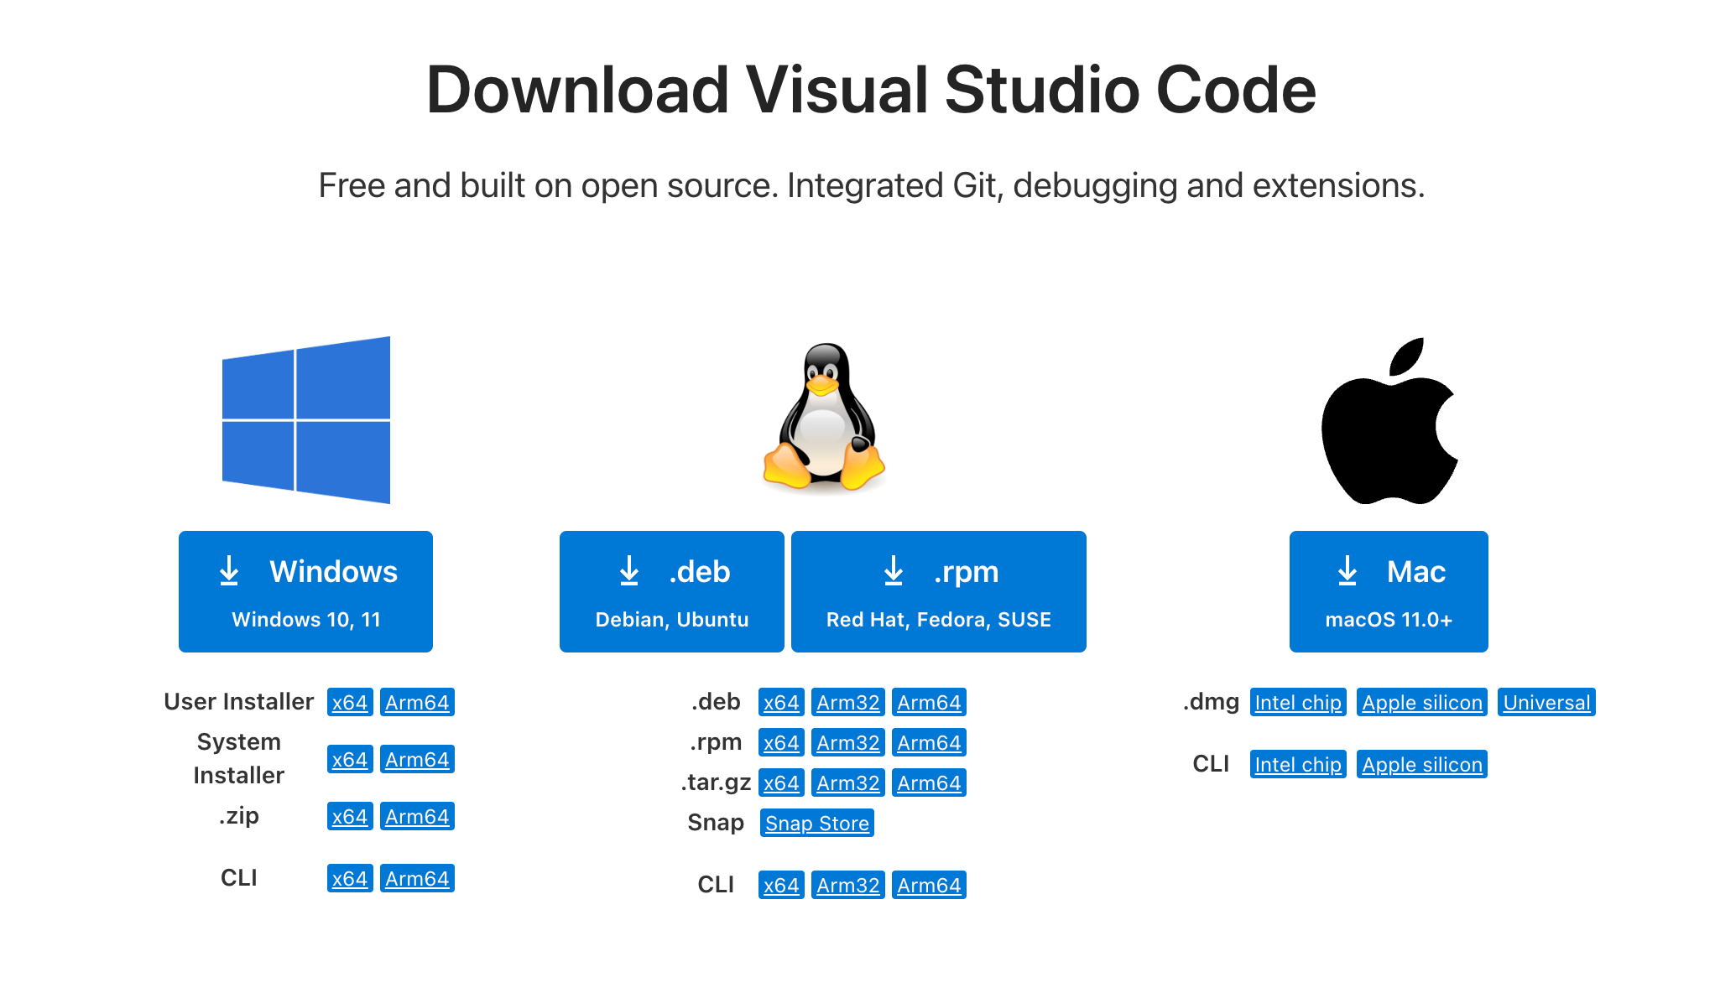The width and height of the screenshot is (1715, 993).
Task: Click the Linux Tux penguin icon
Action: [x=824, y=417]
